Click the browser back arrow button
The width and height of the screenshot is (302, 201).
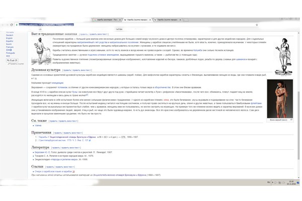(5, 25)
